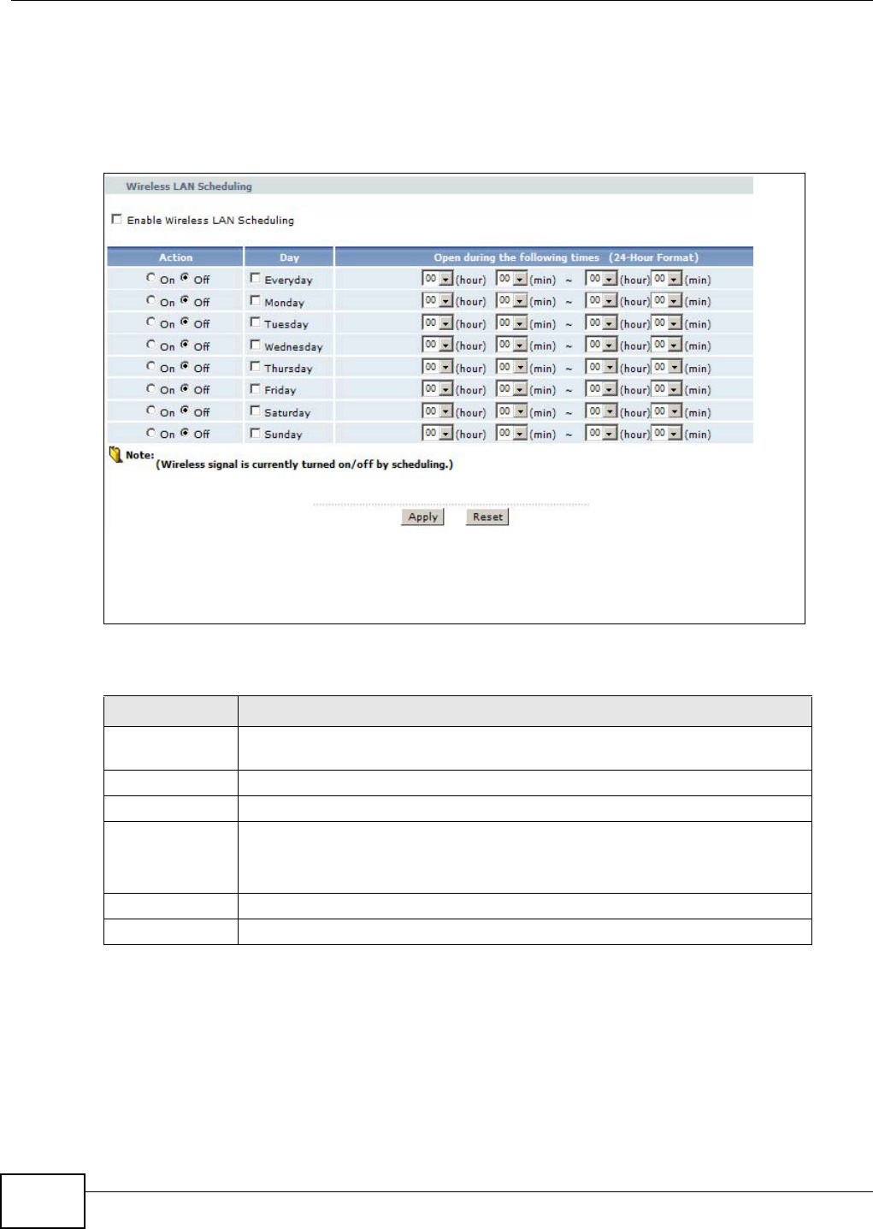Image resolution: width=873 pixels, height=1229 pixels.
Task: Choose Off radio for Everyday row
Action: (x=185, y=278)
